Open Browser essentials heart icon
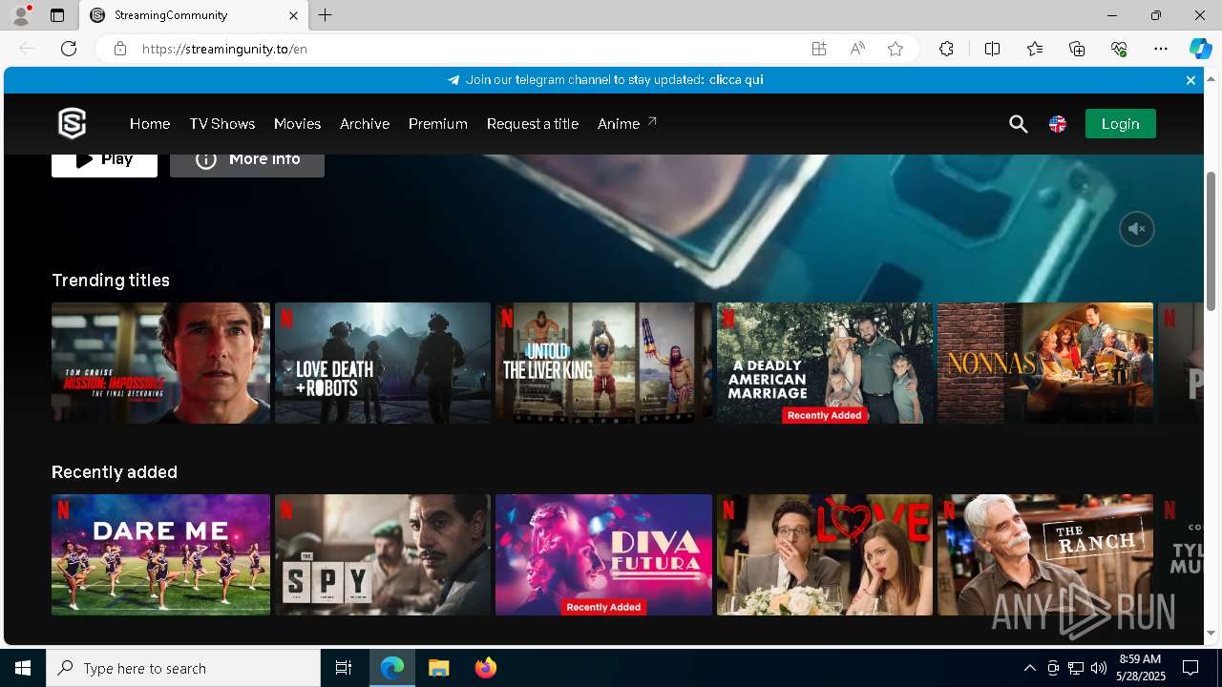The image size is (1222, 687). point(1119,49)
